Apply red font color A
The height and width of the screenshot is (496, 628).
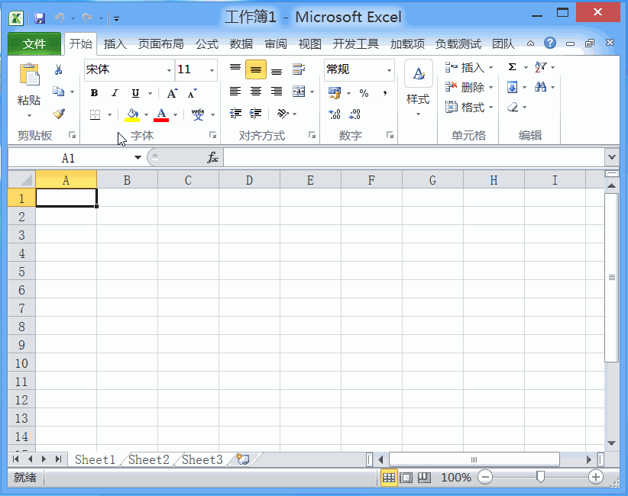tap(161, 114)
